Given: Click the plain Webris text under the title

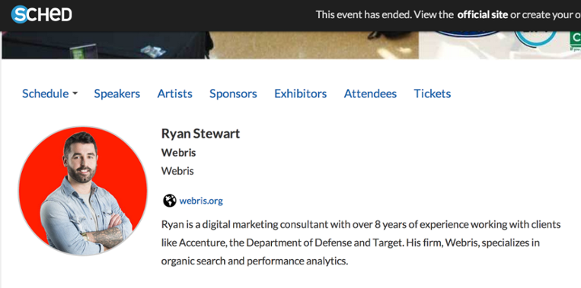Looking at the screenshot, I should tap(177, 171).
